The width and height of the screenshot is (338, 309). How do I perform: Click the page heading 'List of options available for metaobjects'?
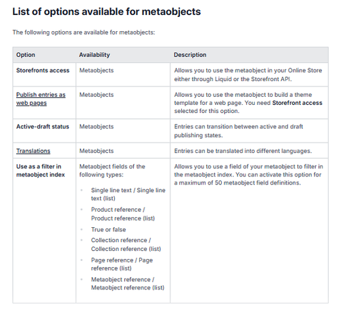tap(106, 11)
